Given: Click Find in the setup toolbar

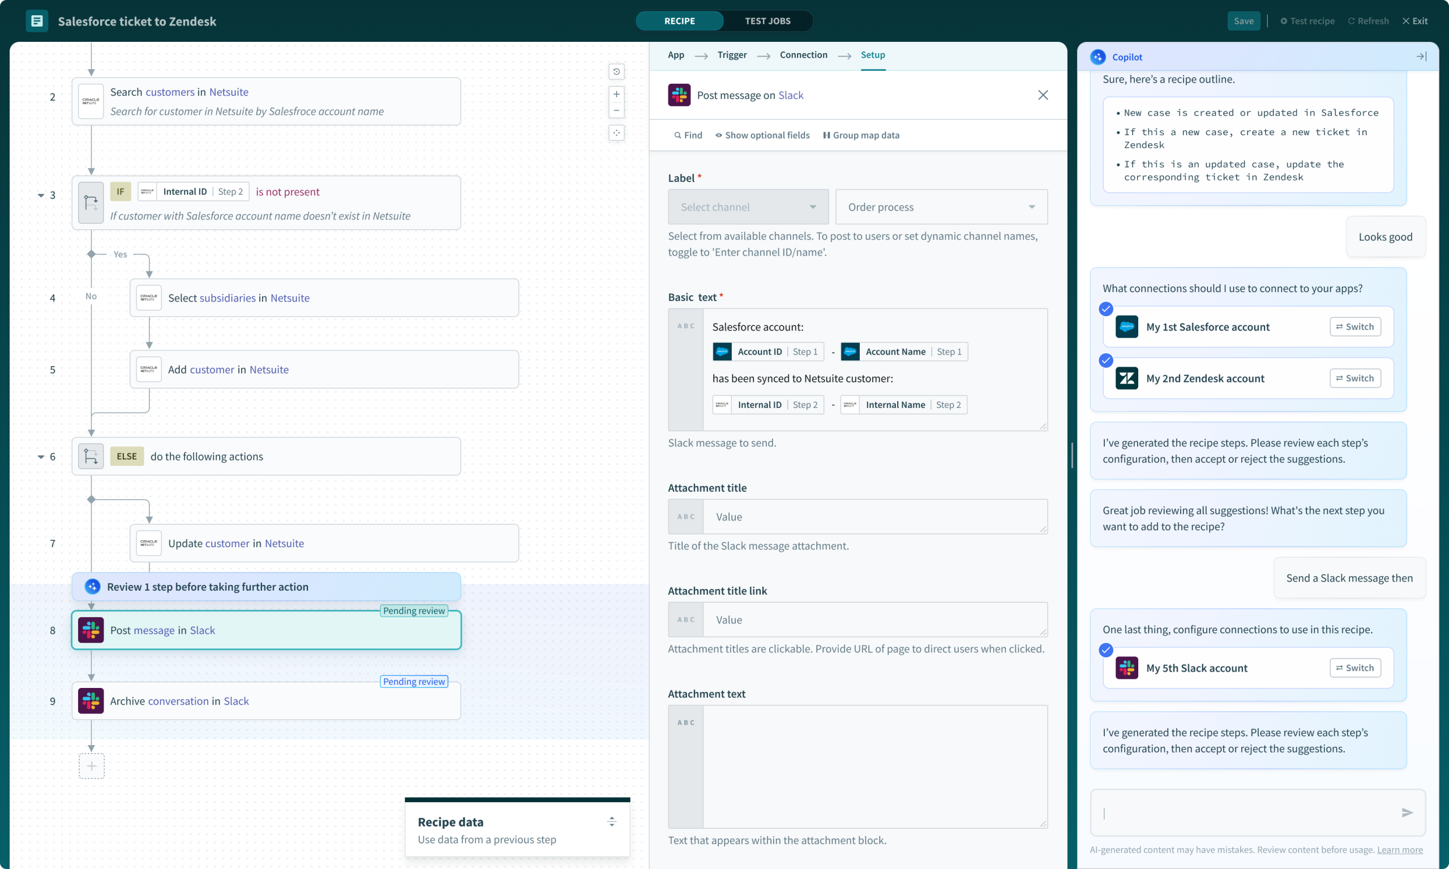Looking at the screenshot, I should (688, 135).
